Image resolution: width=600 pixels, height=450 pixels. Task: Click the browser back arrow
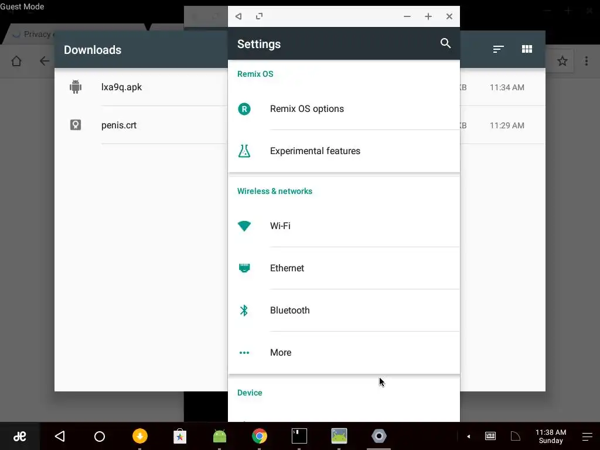pos(45,61)
